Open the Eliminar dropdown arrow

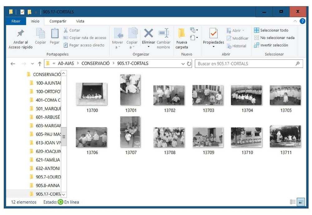(x=149, y=47)
